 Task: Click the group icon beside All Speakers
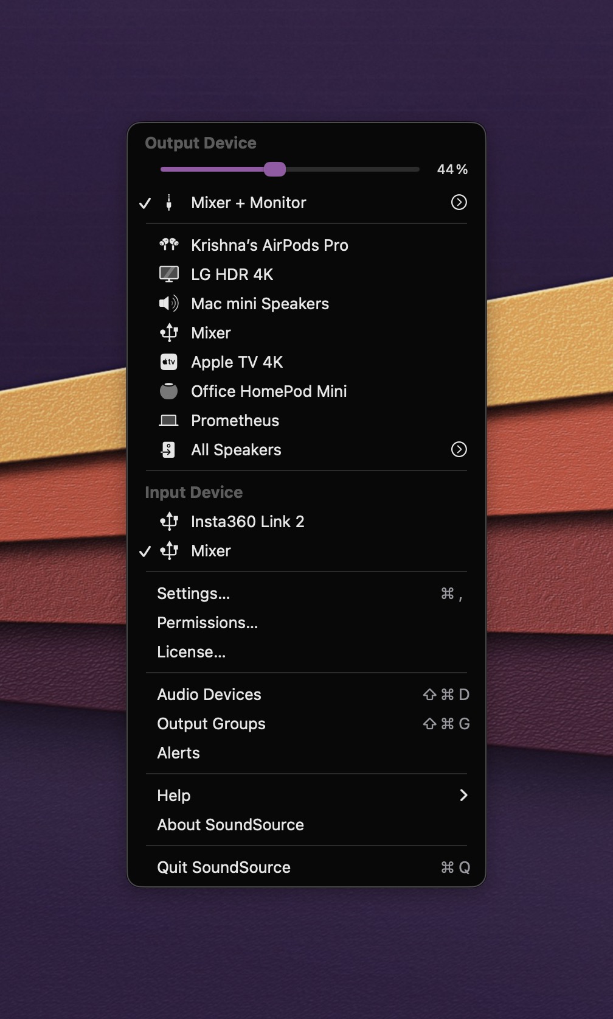tap(168, 450)
